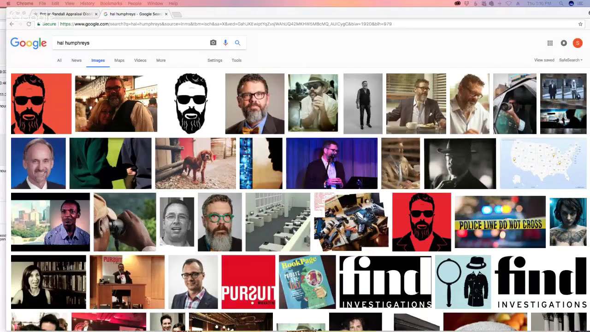Open the full-length standing man in vest image
Screen dimensions: 590x332
click(363, 103)
